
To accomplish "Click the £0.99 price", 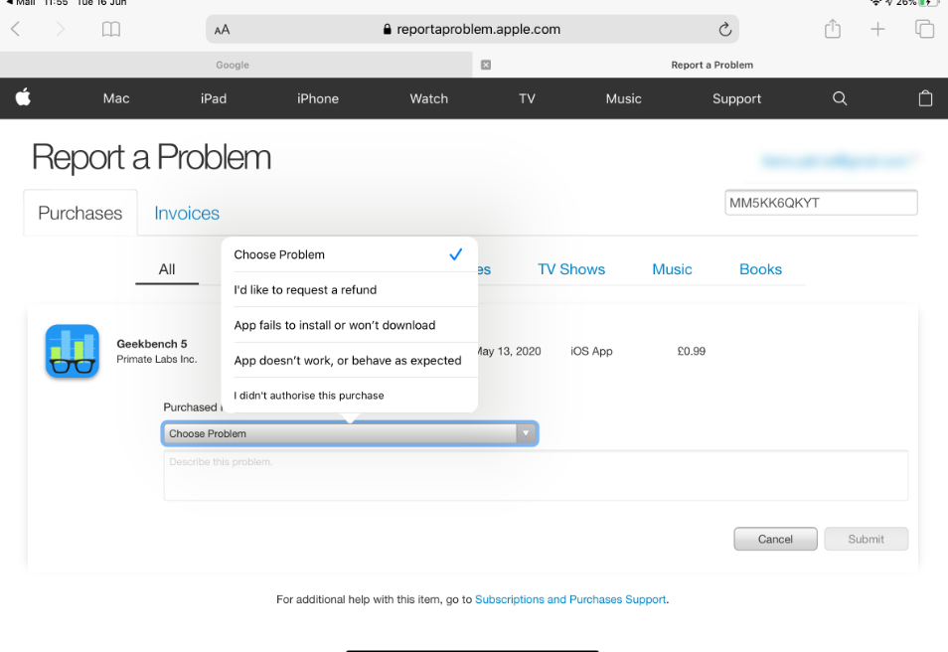I will click(691, 352).
